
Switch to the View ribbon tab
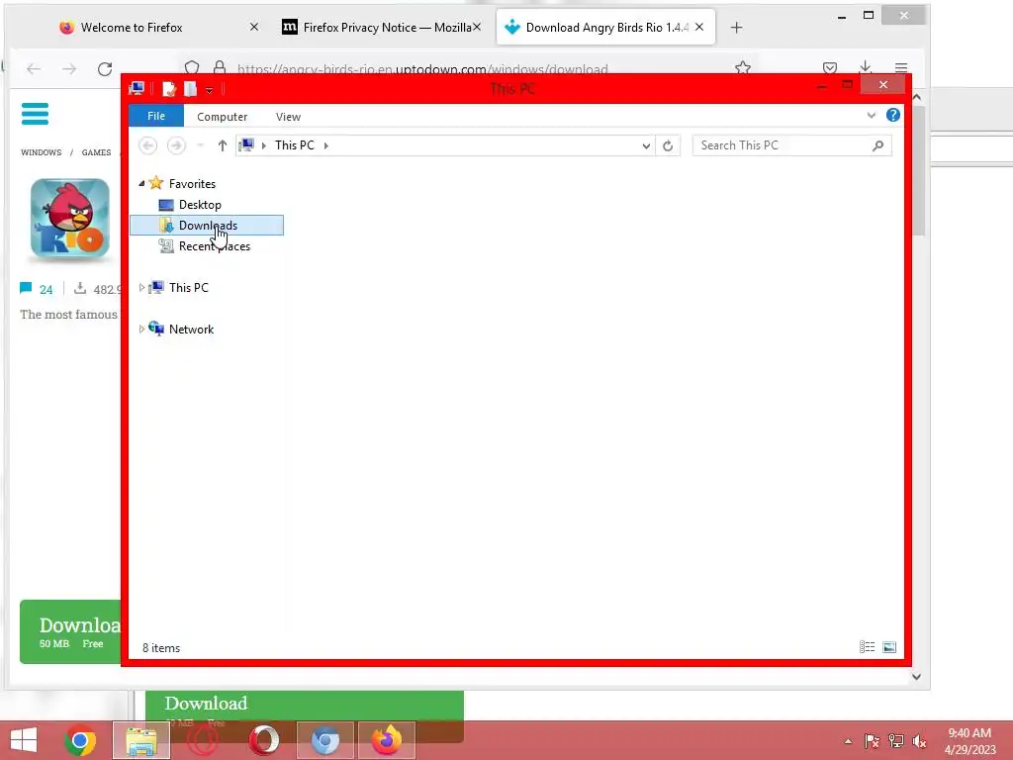pos(288,117)
